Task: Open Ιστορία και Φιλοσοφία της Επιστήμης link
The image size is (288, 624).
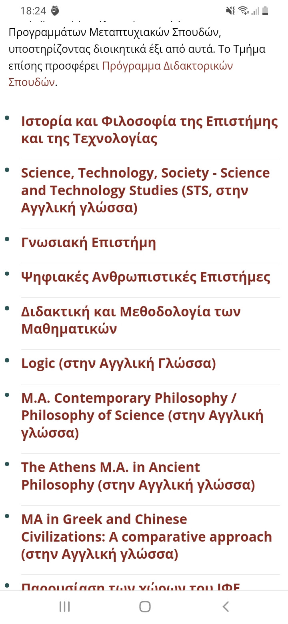Action: 149,130
